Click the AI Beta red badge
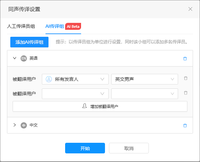 tap(73, 27)
